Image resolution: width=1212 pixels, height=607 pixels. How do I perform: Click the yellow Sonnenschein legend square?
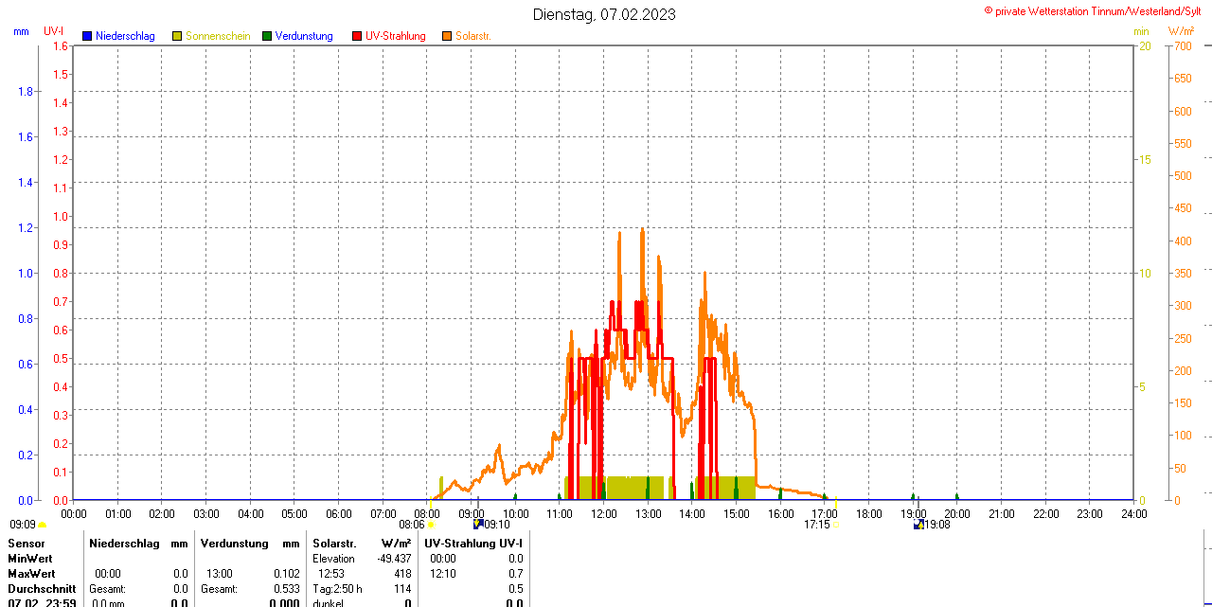177,36
